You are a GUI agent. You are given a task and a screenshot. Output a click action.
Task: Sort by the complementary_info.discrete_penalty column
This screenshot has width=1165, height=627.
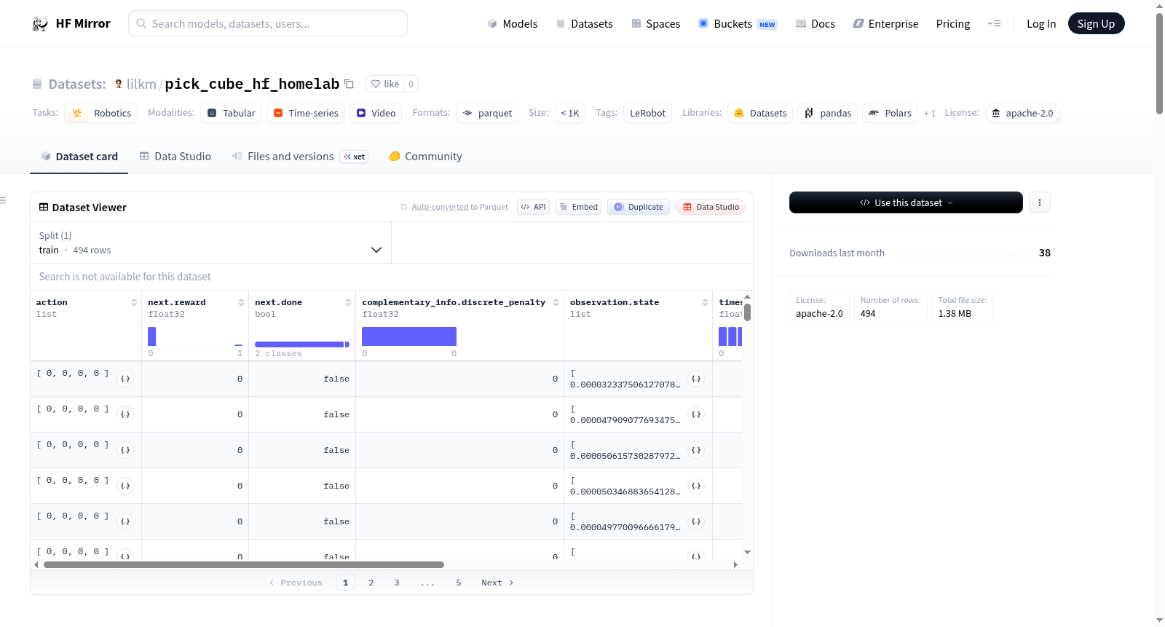click(556, 302)
